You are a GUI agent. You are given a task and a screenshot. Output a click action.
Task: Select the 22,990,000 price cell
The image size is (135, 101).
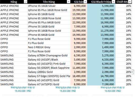click(79, 22)
